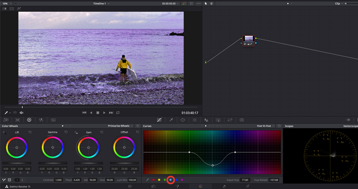Select node 01 in node editor
This screenshot has height=189, width=358.
248,41
